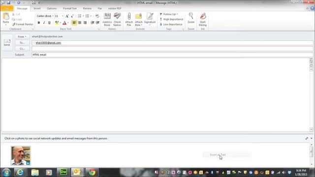Toggle align text left

pyautogui.click(x=74, y=23)
